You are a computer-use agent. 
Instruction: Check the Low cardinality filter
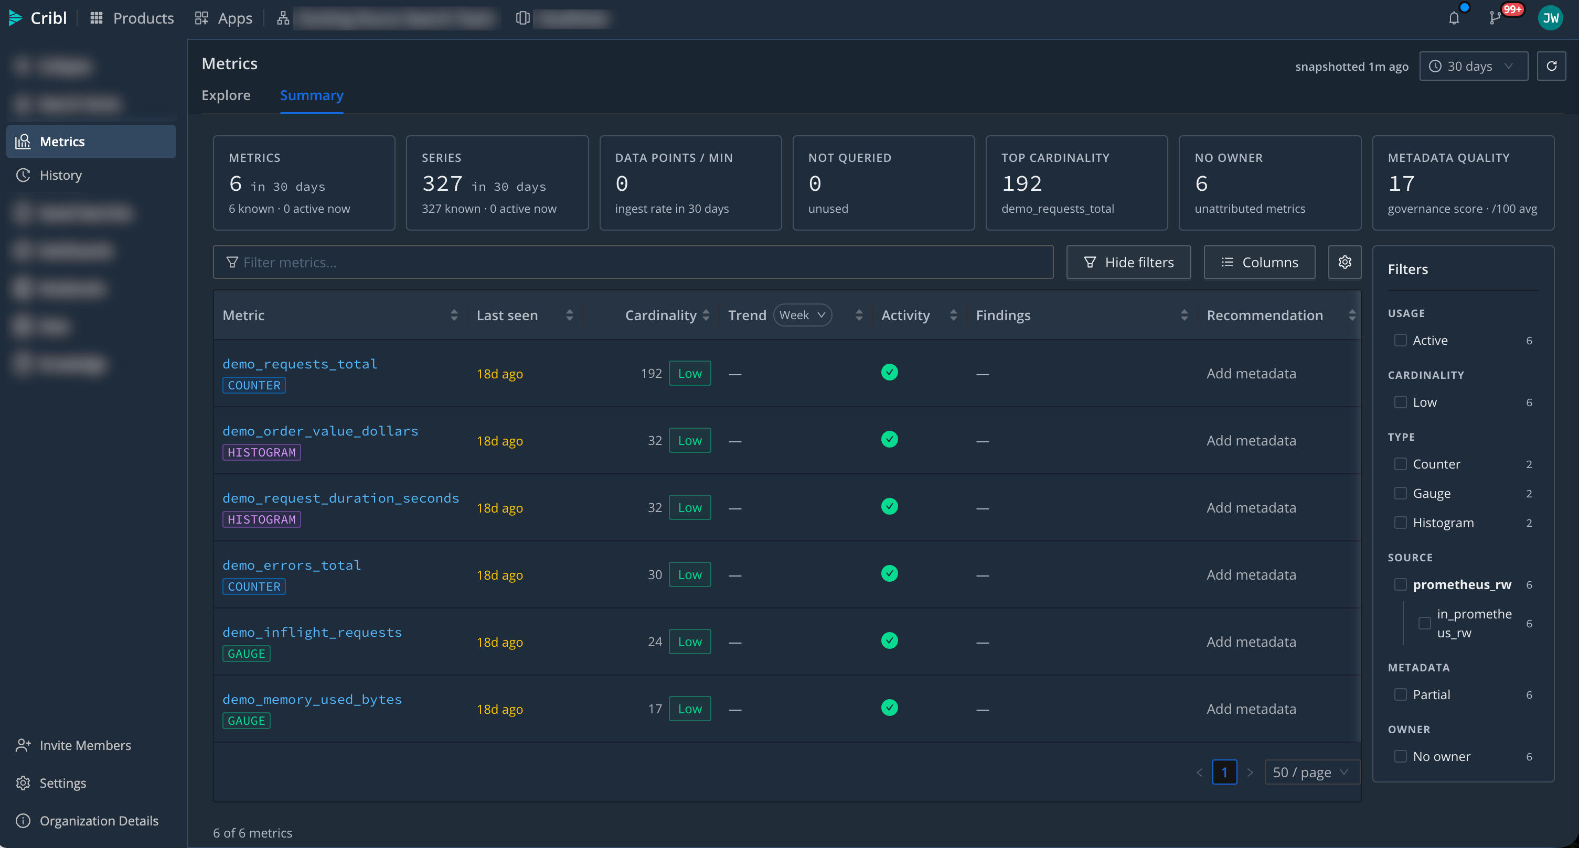click(1400, 403)
